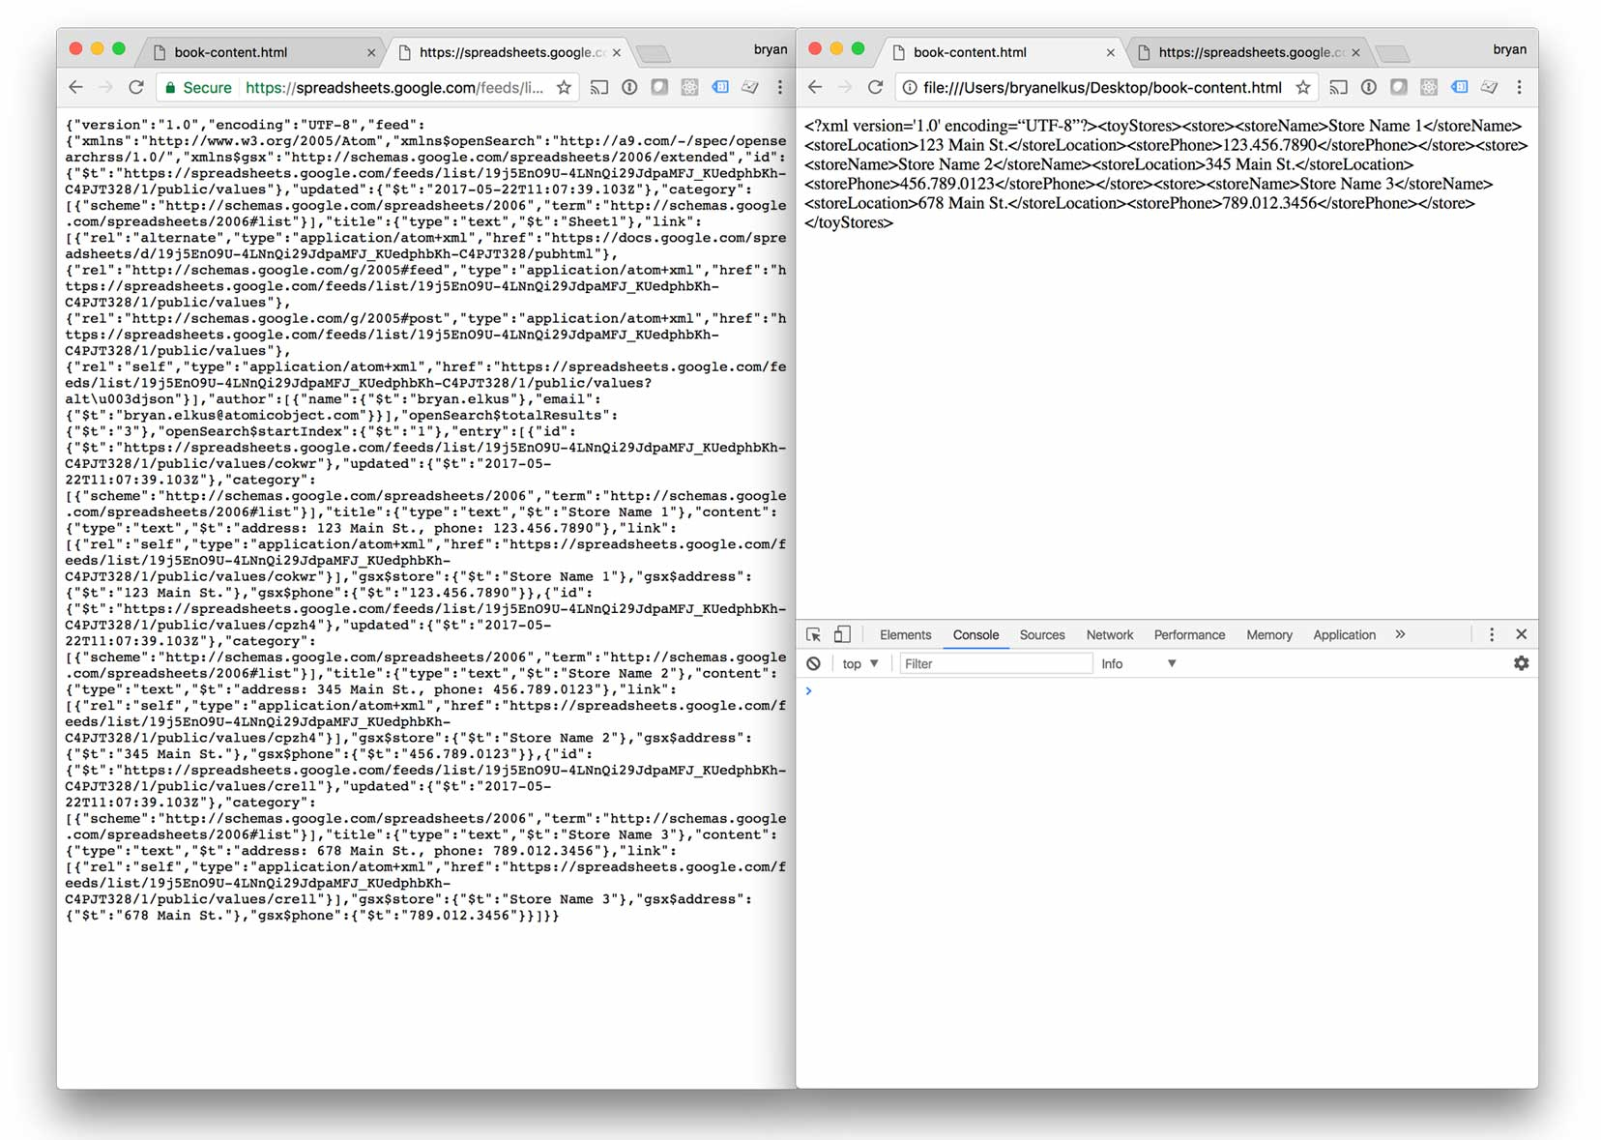Clear the DevTools console
Viewport: 1601px width, 1140px height.
814,664
